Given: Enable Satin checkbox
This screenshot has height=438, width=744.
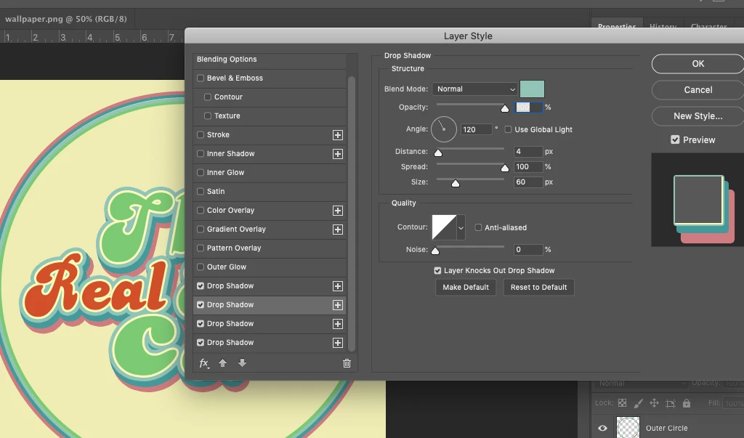Looking at the screenshot, I should click(x=201, y=191).
